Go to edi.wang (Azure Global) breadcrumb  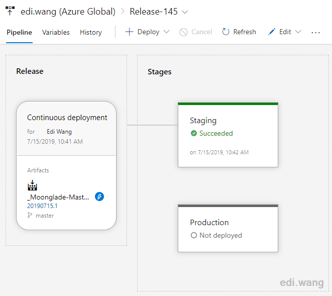(68, 12)
